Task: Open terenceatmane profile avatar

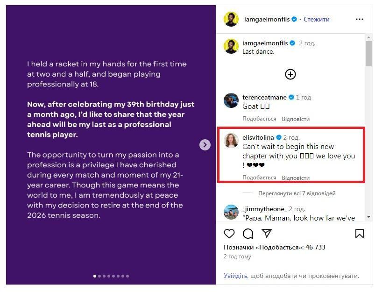Action: (231, 101)
